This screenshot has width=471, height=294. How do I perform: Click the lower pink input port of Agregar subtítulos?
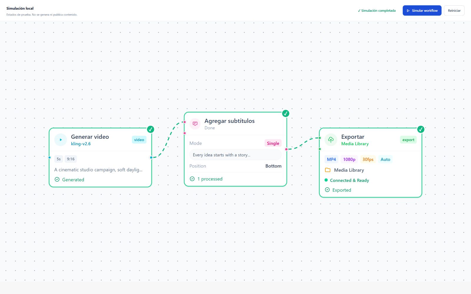(185, 133)
